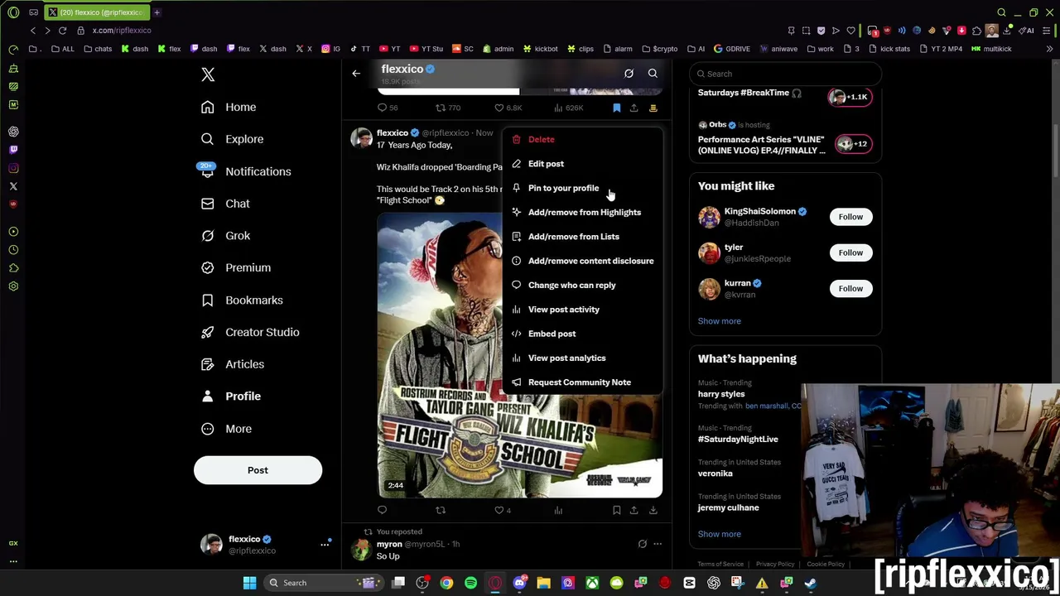Show more under You might like
The width and height of the screenshot is (1060, 596).
point(719,321)
